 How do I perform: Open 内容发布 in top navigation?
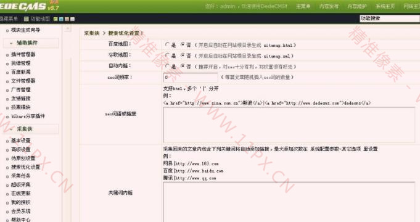point(329,6)
